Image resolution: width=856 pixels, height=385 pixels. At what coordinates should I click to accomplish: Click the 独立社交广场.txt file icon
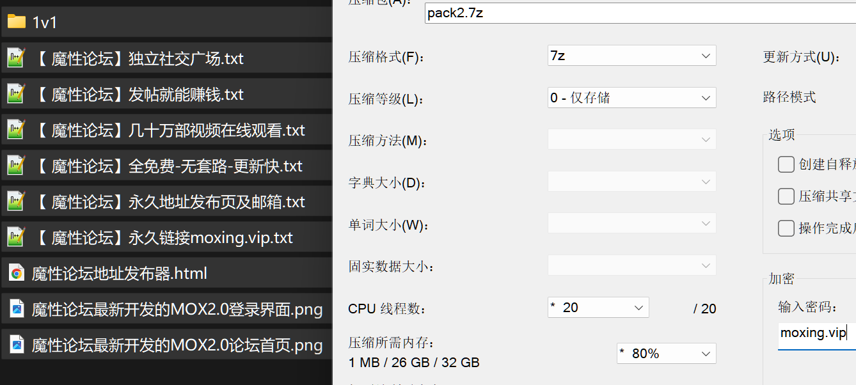(x=17, y=58)
